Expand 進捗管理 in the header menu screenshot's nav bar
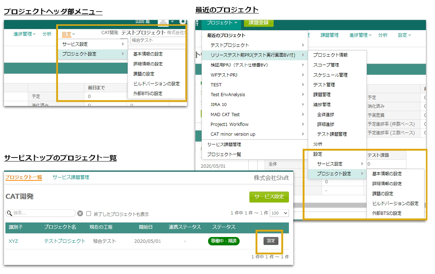The image size is (435, 274). pyautogui.click(x=25, y=34)
